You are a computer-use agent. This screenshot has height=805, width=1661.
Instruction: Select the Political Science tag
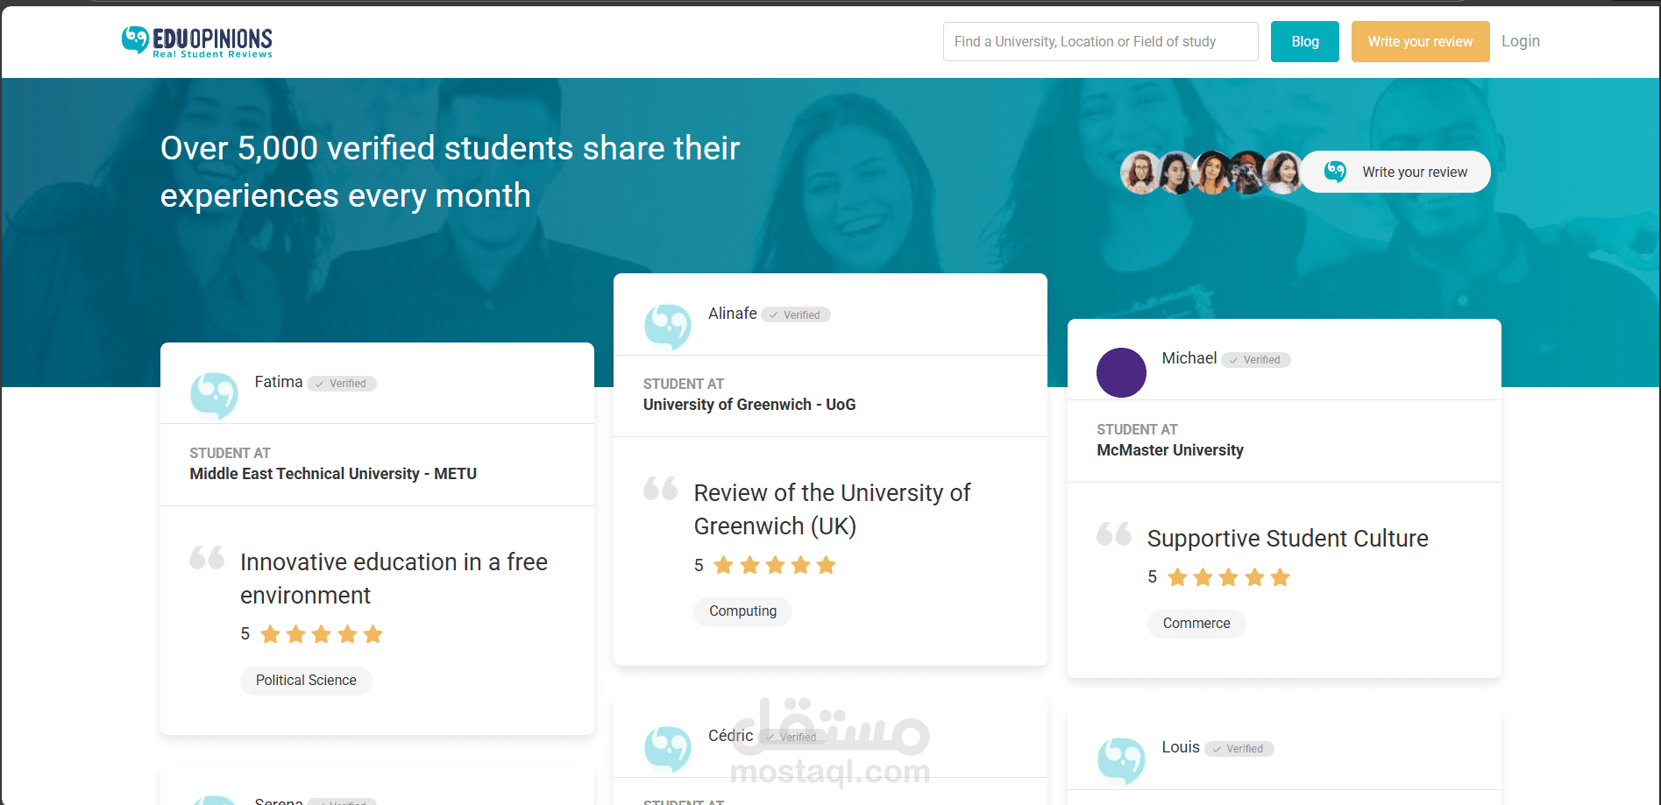[306, 681]
